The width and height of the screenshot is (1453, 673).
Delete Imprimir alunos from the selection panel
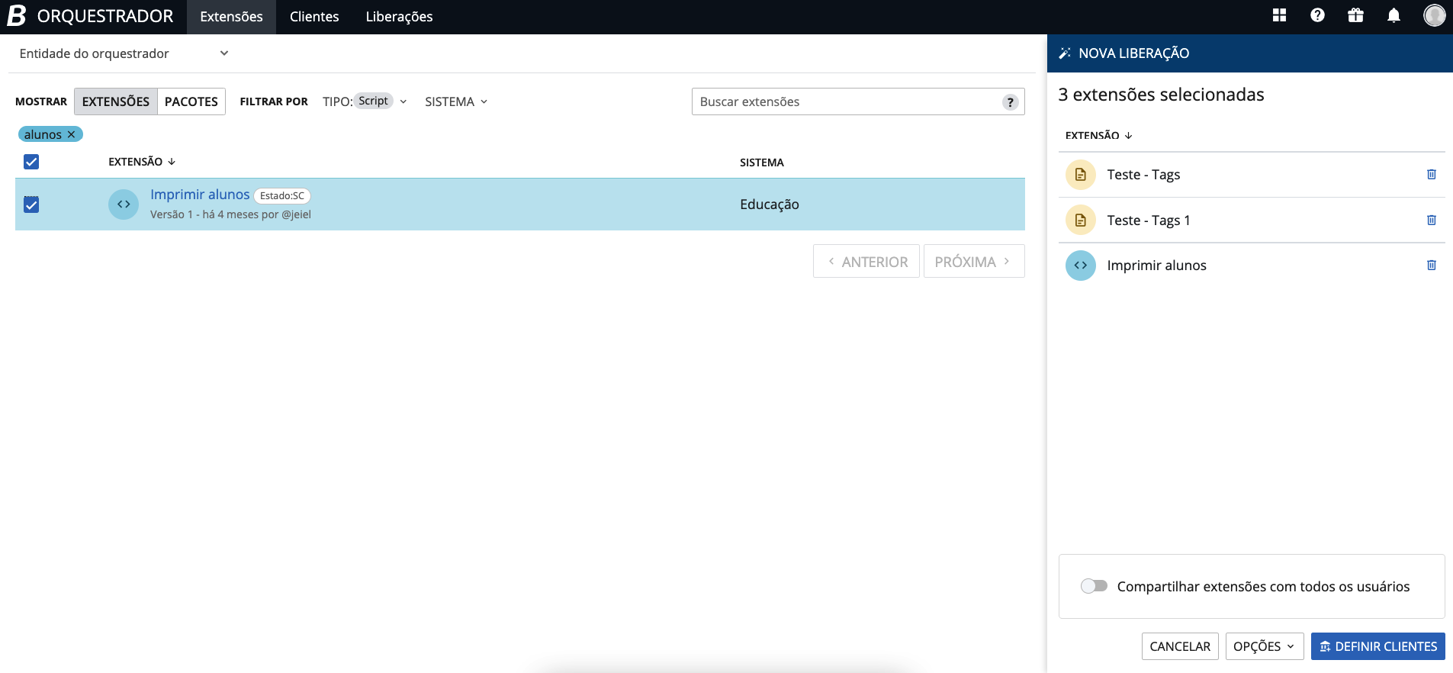[1431, 266]
